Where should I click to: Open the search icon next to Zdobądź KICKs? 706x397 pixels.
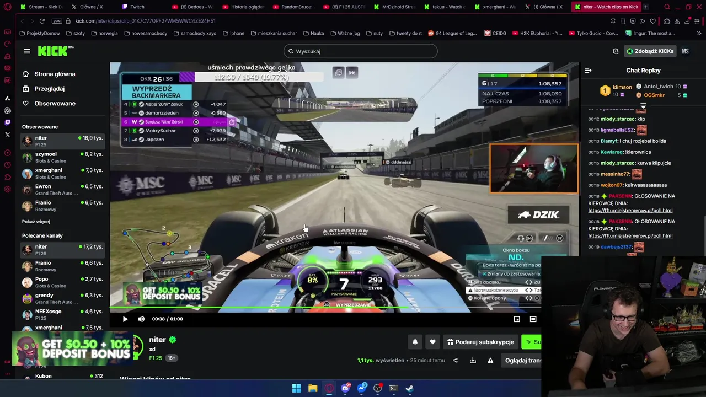pyautogui.click(x=616, y=51)
